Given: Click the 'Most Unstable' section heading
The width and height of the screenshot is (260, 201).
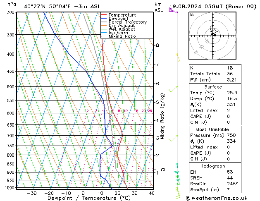Looking at the screenshot, I should 212,129.
